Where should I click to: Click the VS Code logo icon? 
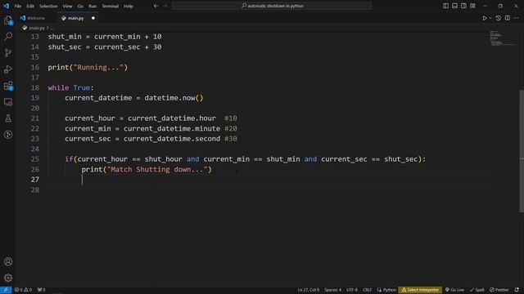click(x=6, y=6)
